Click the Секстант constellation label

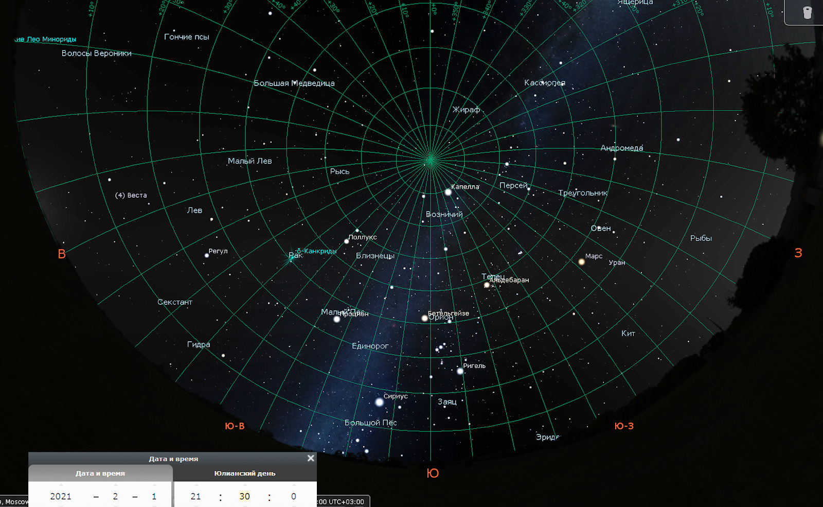point(175,302)
